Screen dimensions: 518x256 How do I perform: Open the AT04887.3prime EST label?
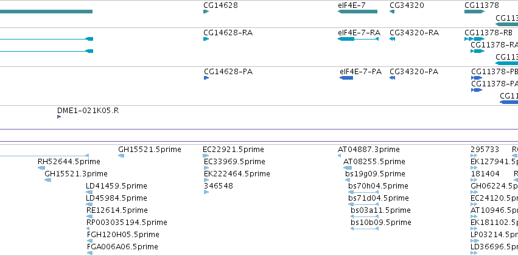point(369,150)
